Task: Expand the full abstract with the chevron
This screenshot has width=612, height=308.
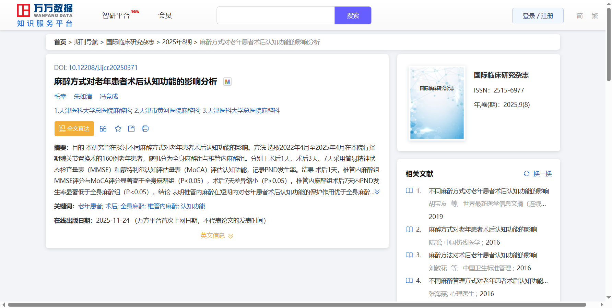Action: click(377, 192)
